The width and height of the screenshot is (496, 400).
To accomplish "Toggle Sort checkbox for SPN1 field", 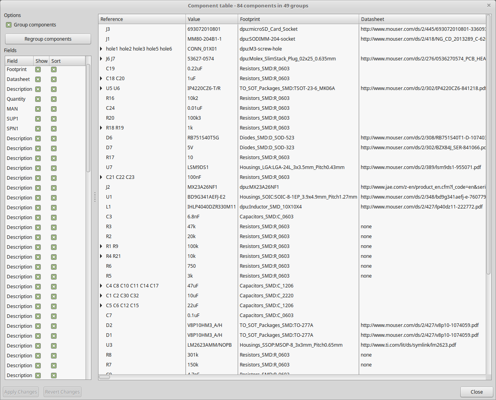I will pos(54,129).
